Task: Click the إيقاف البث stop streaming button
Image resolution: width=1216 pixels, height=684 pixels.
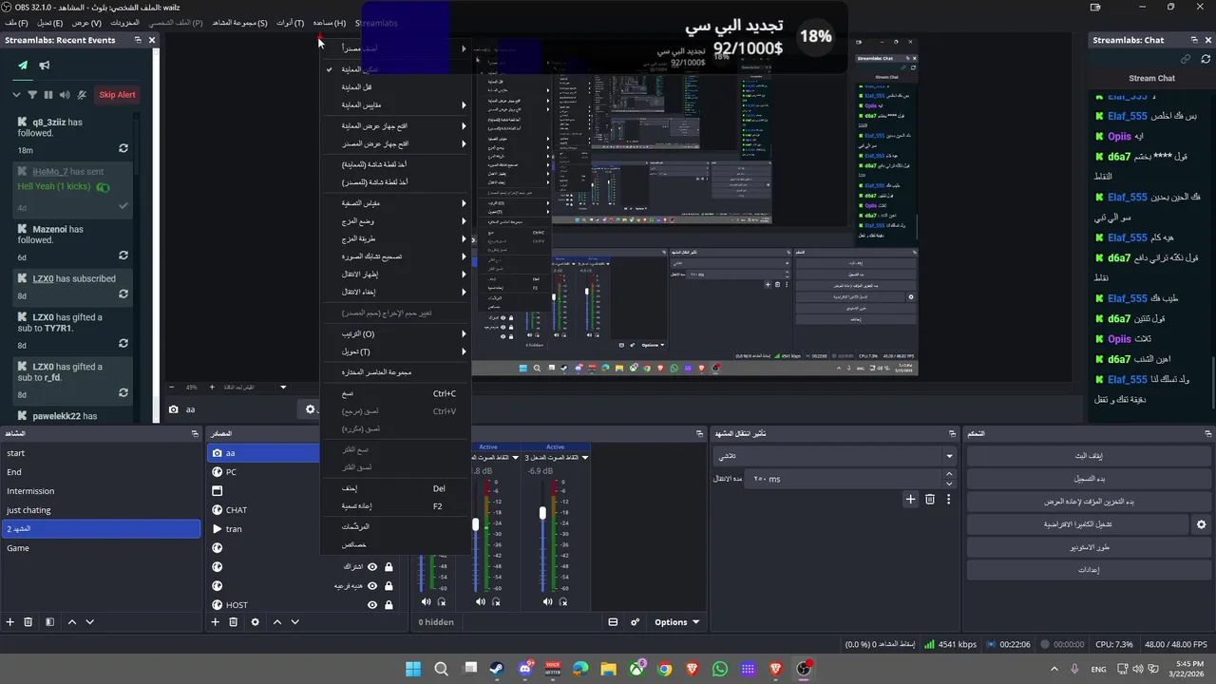Action: tap(1087, 456)
